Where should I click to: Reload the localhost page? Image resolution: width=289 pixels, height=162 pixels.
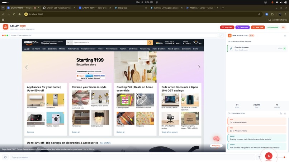(x=14, y=14)
